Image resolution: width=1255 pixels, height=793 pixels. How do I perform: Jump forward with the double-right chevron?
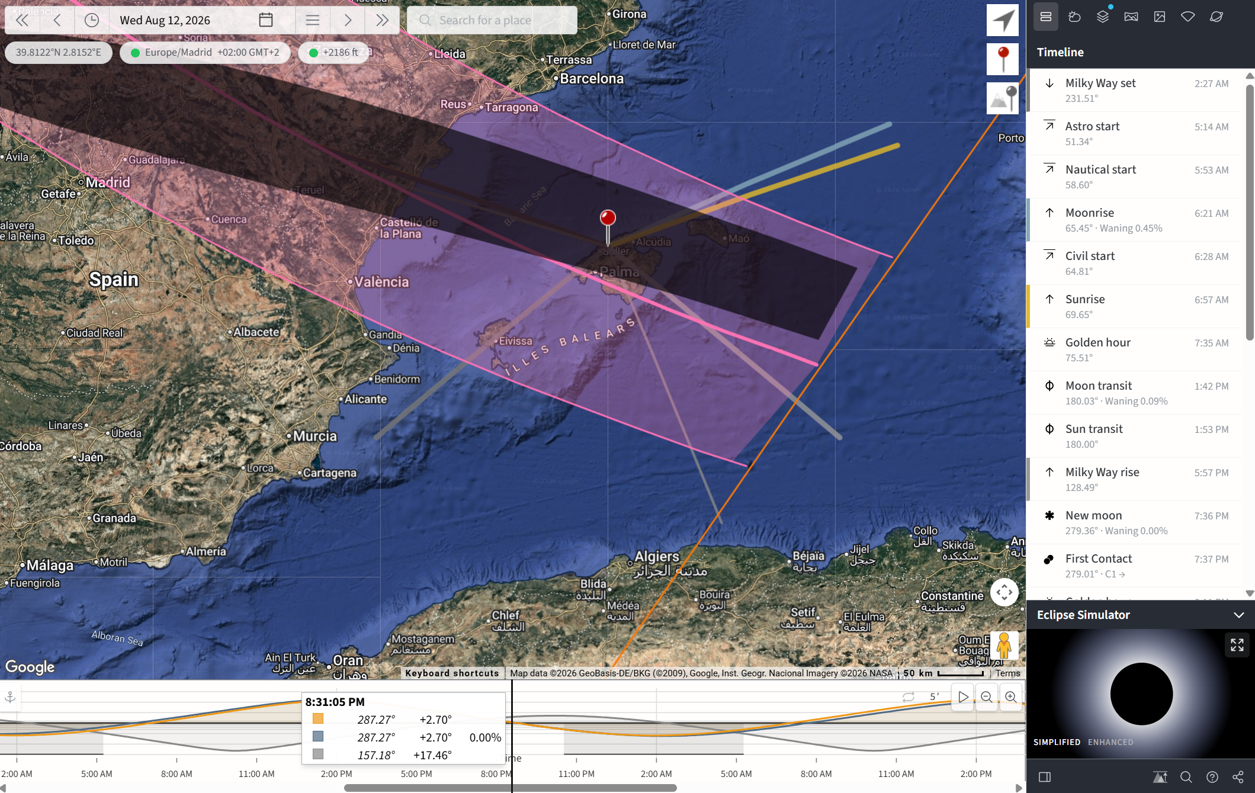point(383,20)
